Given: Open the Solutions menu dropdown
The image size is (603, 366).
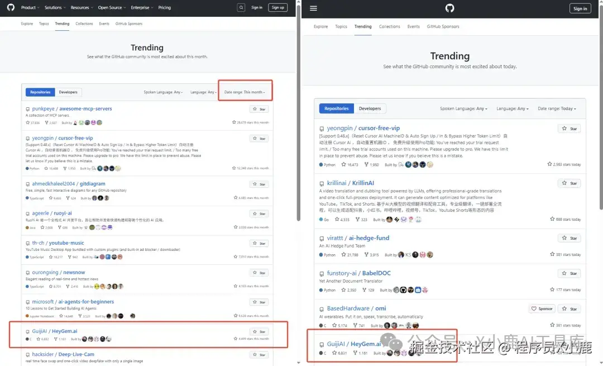Looking at the screenshot, I should pyautogui.click(x=55, y=7).
